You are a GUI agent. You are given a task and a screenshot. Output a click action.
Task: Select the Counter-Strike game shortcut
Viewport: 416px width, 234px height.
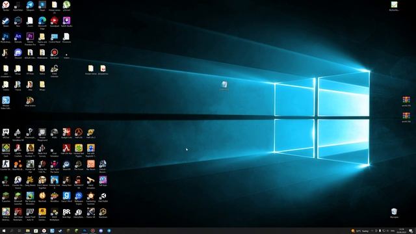click(x=6, y=164)
